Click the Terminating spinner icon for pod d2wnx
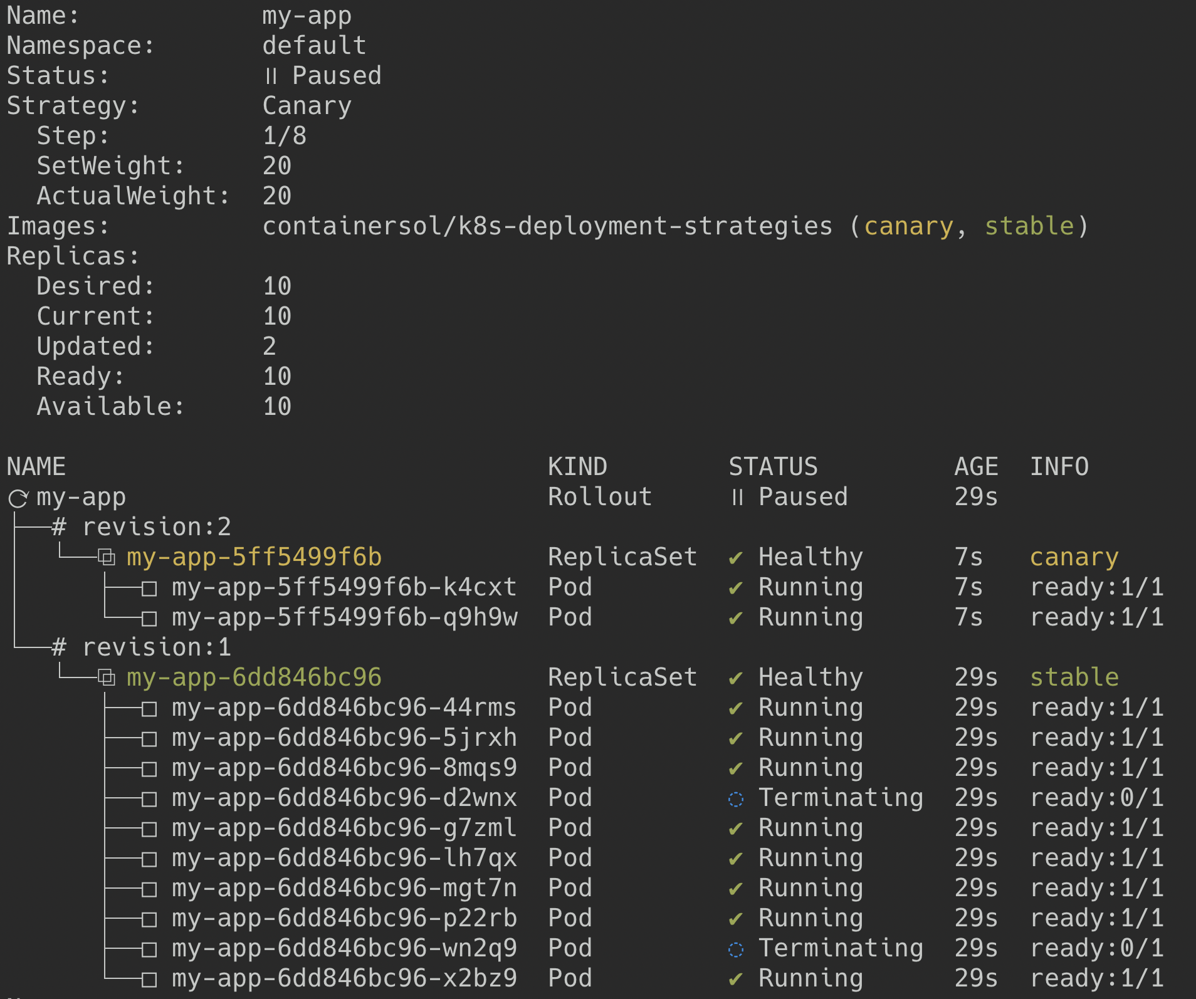The image size is (1196, 999). pos(736,799)
